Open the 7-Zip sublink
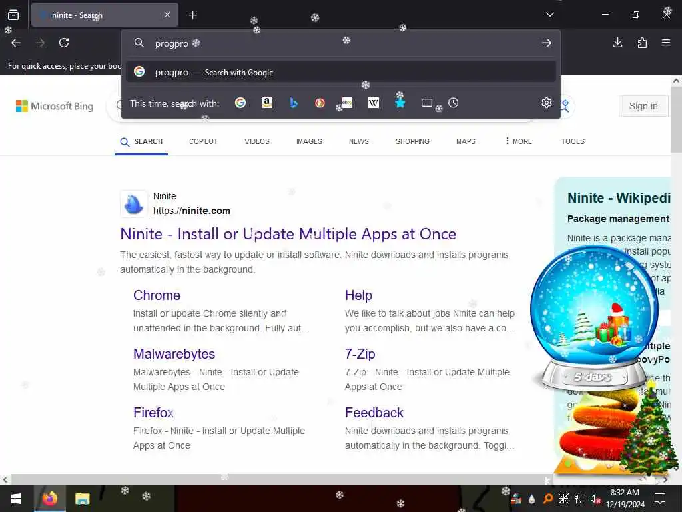Viewport: 682px width, 512px height. click(x=360, y=354)
